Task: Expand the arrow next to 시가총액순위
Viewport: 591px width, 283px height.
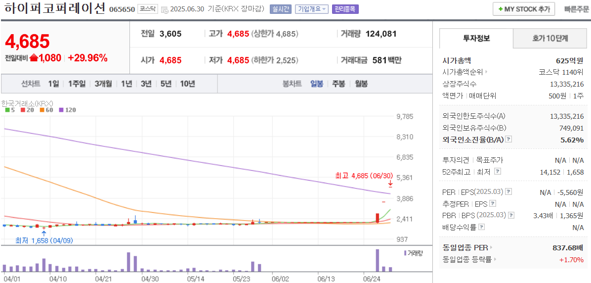Action: click(487, 72)
